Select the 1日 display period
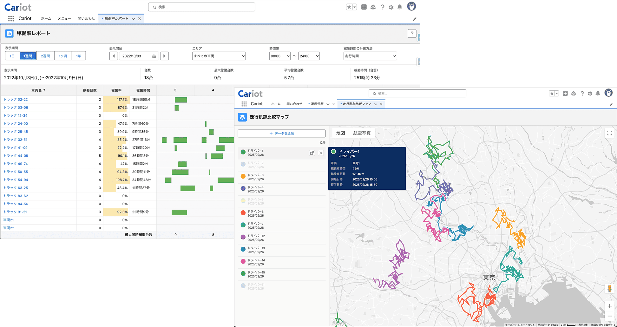 click(x=12, y=56)
